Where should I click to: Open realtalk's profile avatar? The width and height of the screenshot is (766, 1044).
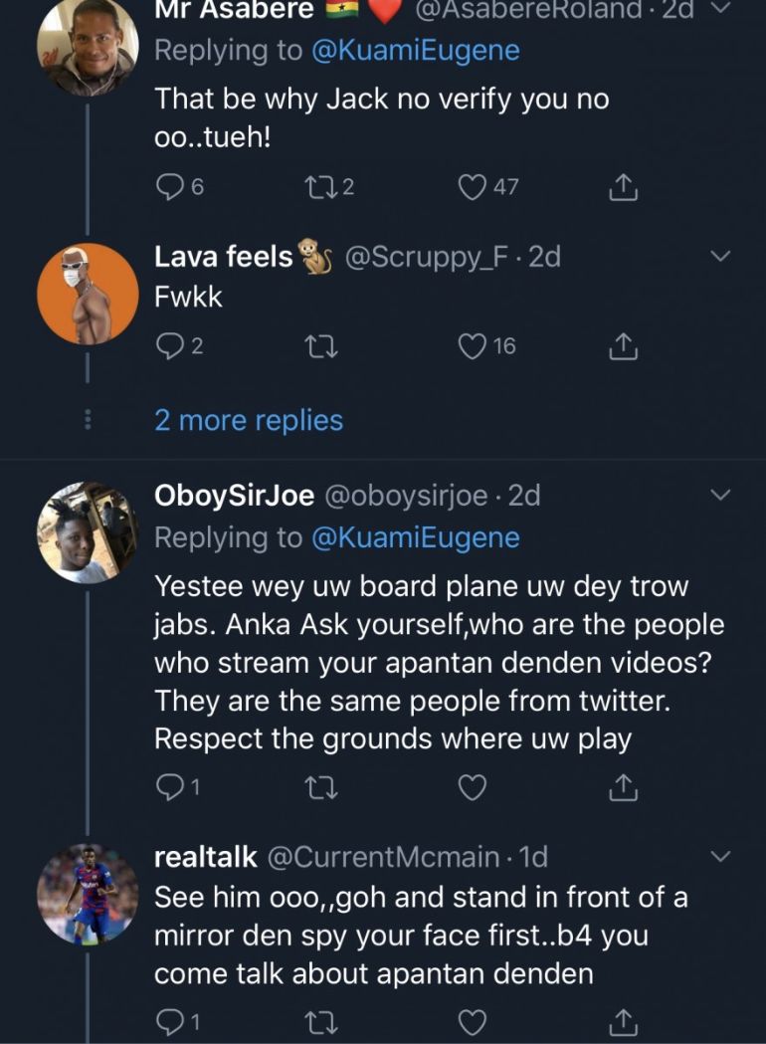point(87,894)
